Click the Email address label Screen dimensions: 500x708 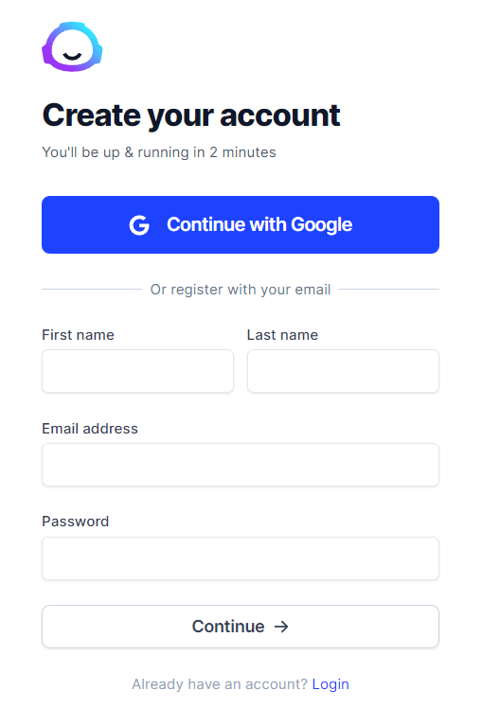click(x=90, y=428)
